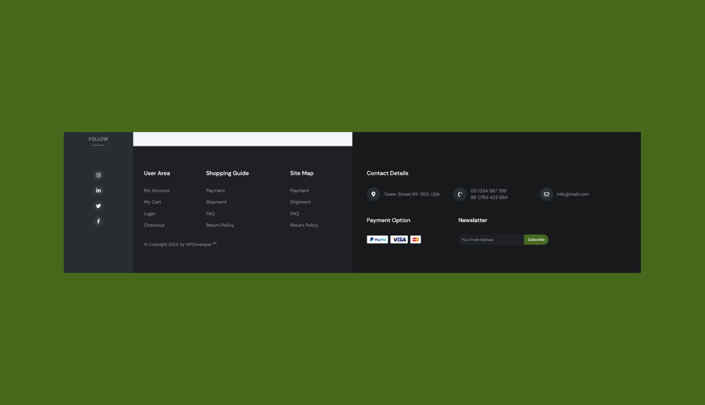Click the Twitter bird icon
The image size is (705, 405).
pyautogui.click(x=98, y=206)
